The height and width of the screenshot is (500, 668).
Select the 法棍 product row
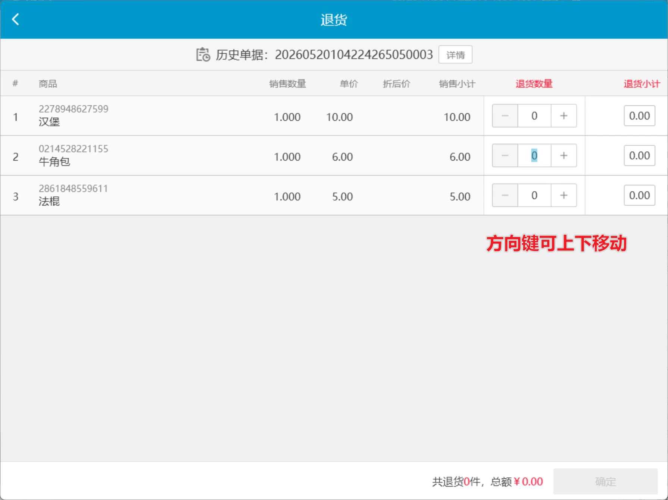pos(242,195)
